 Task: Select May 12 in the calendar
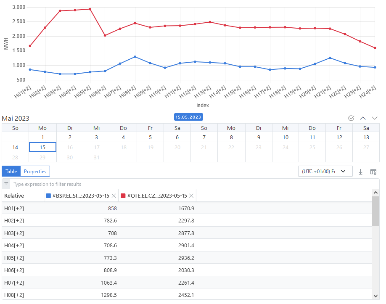[339, 137]
